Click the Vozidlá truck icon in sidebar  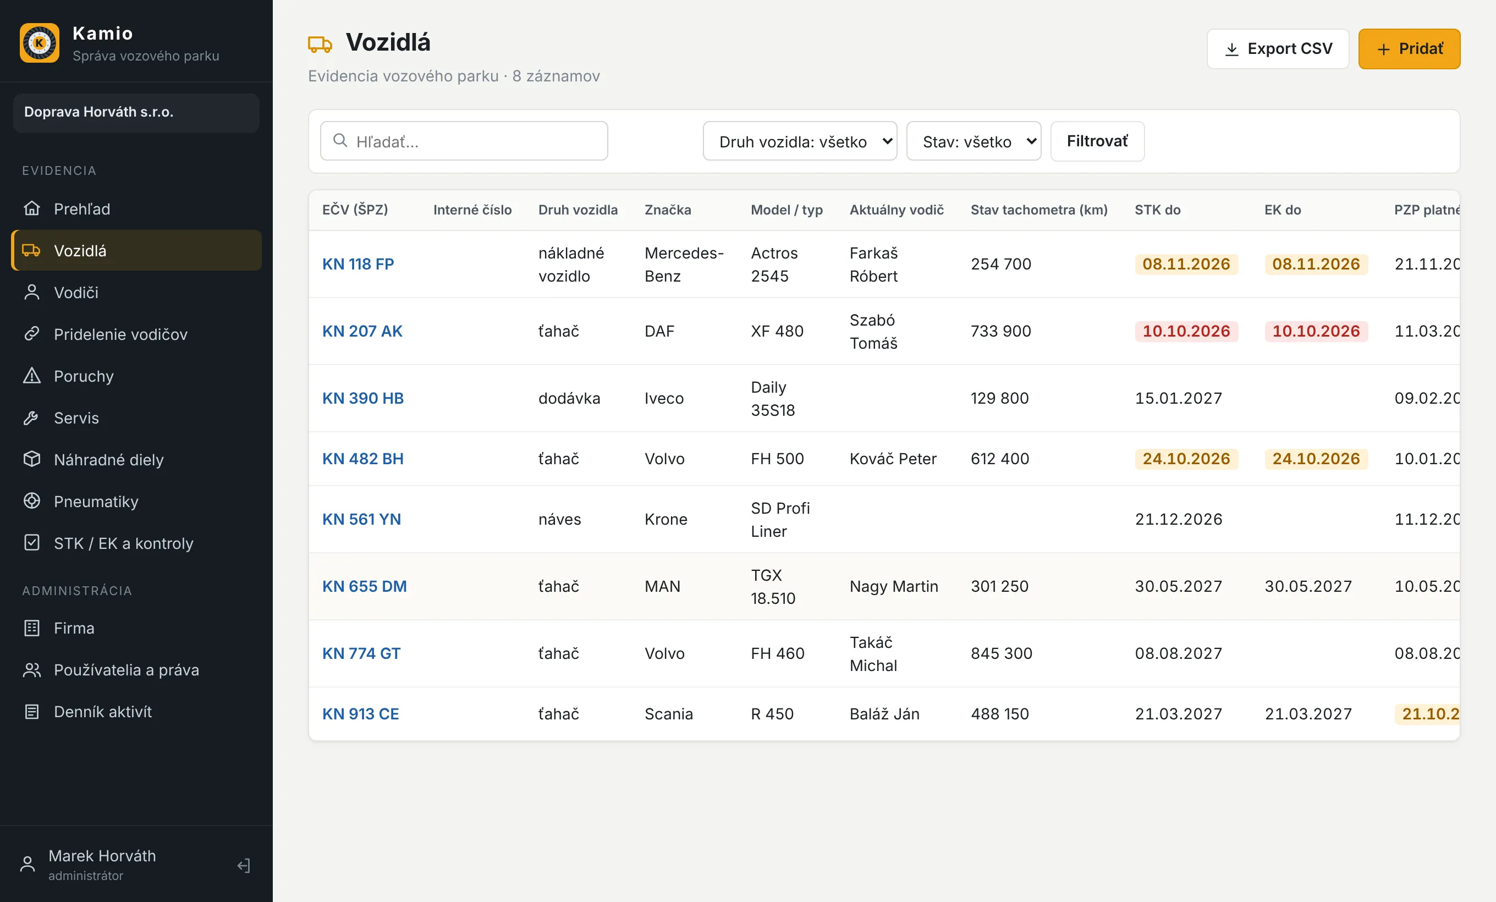point(31,250)
